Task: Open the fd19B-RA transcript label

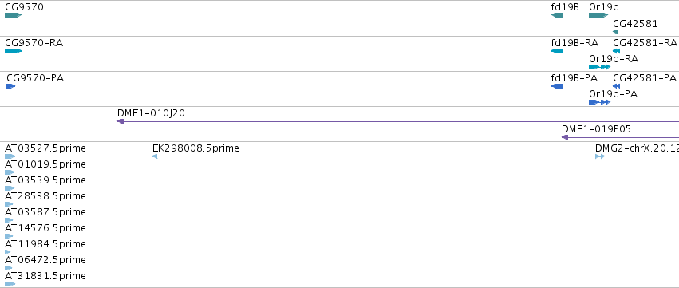Action: (574, 43)
